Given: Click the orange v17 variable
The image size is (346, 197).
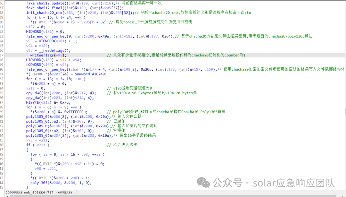Looking at the screenshot, I should click(63, 60).
